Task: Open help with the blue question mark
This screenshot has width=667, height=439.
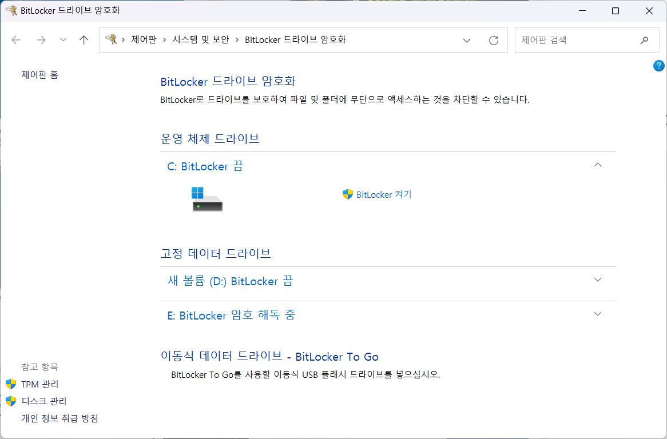Action: [658, 66]
